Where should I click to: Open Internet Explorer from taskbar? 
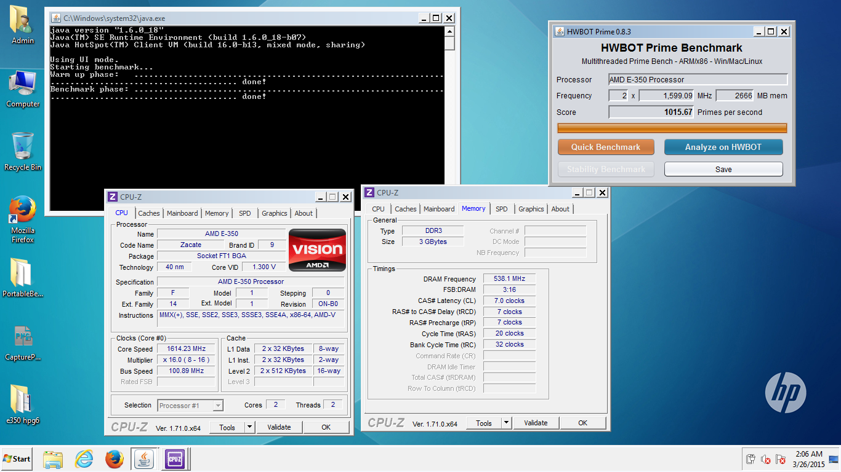(x=84, y=458)
